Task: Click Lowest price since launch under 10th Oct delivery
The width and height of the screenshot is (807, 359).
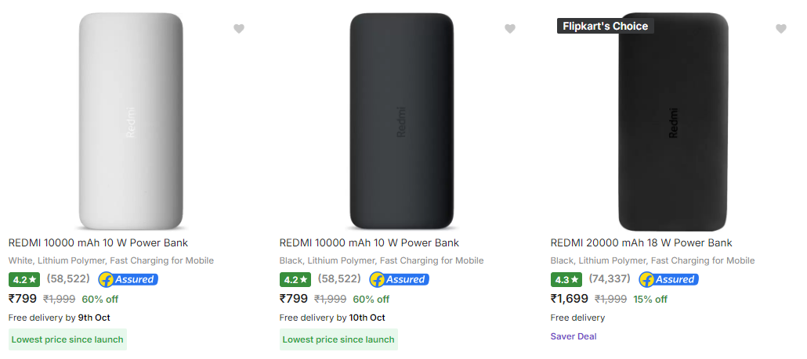Action: click(x=338, y=339)
